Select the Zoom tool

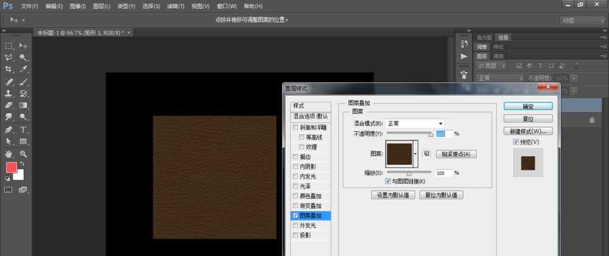(23, 154)
